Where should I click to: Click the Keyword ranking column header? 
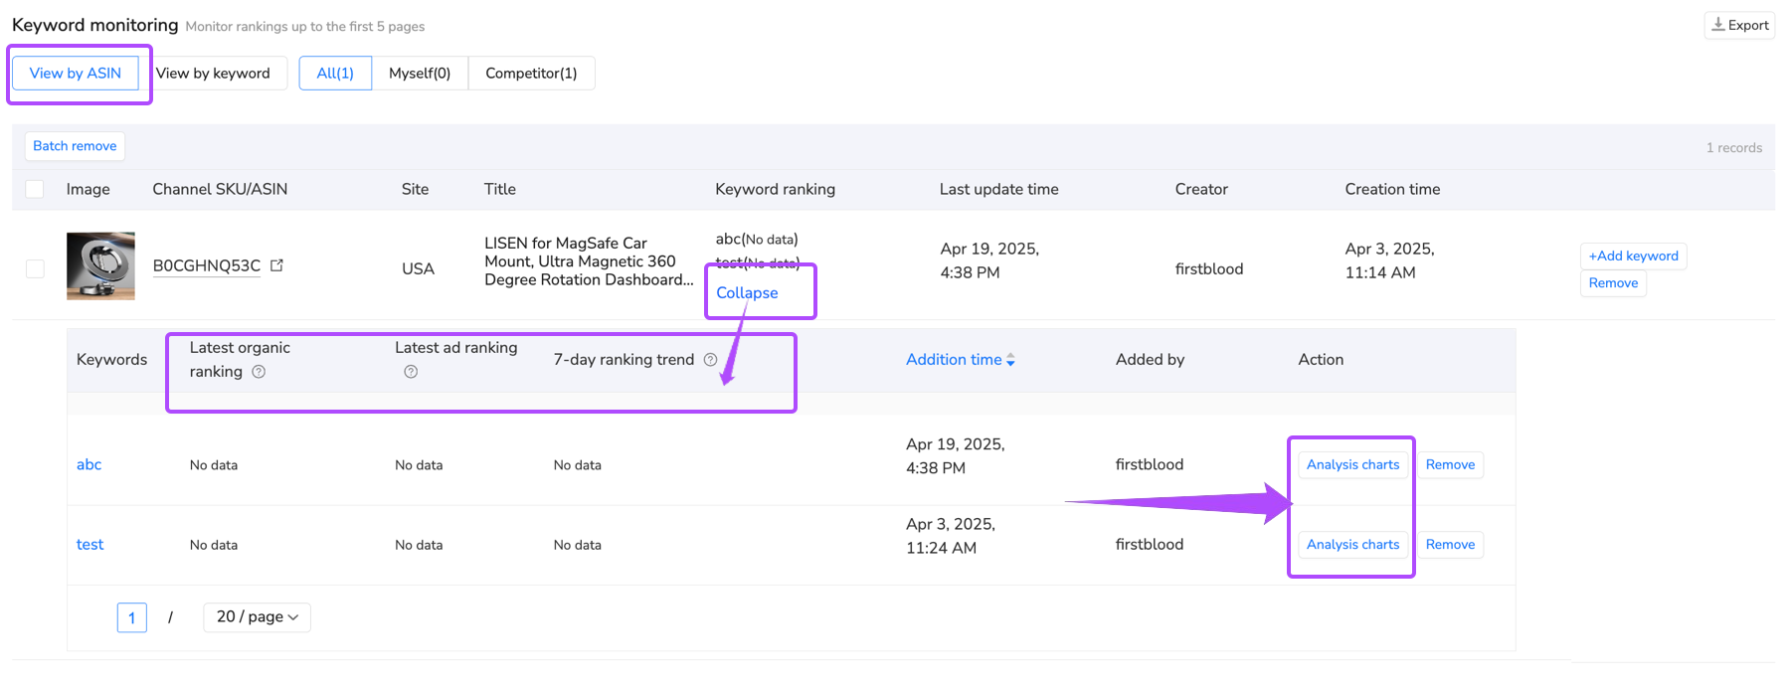pyautogui.click(x=775, y=189)
